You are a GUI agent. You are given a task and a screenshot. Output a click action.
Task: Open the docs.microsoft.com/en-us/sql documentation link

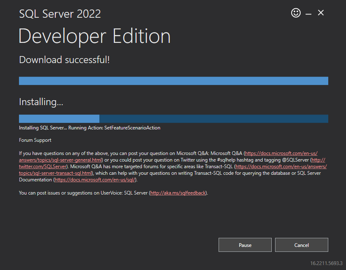pyautogui.click(x=96, y=180)
